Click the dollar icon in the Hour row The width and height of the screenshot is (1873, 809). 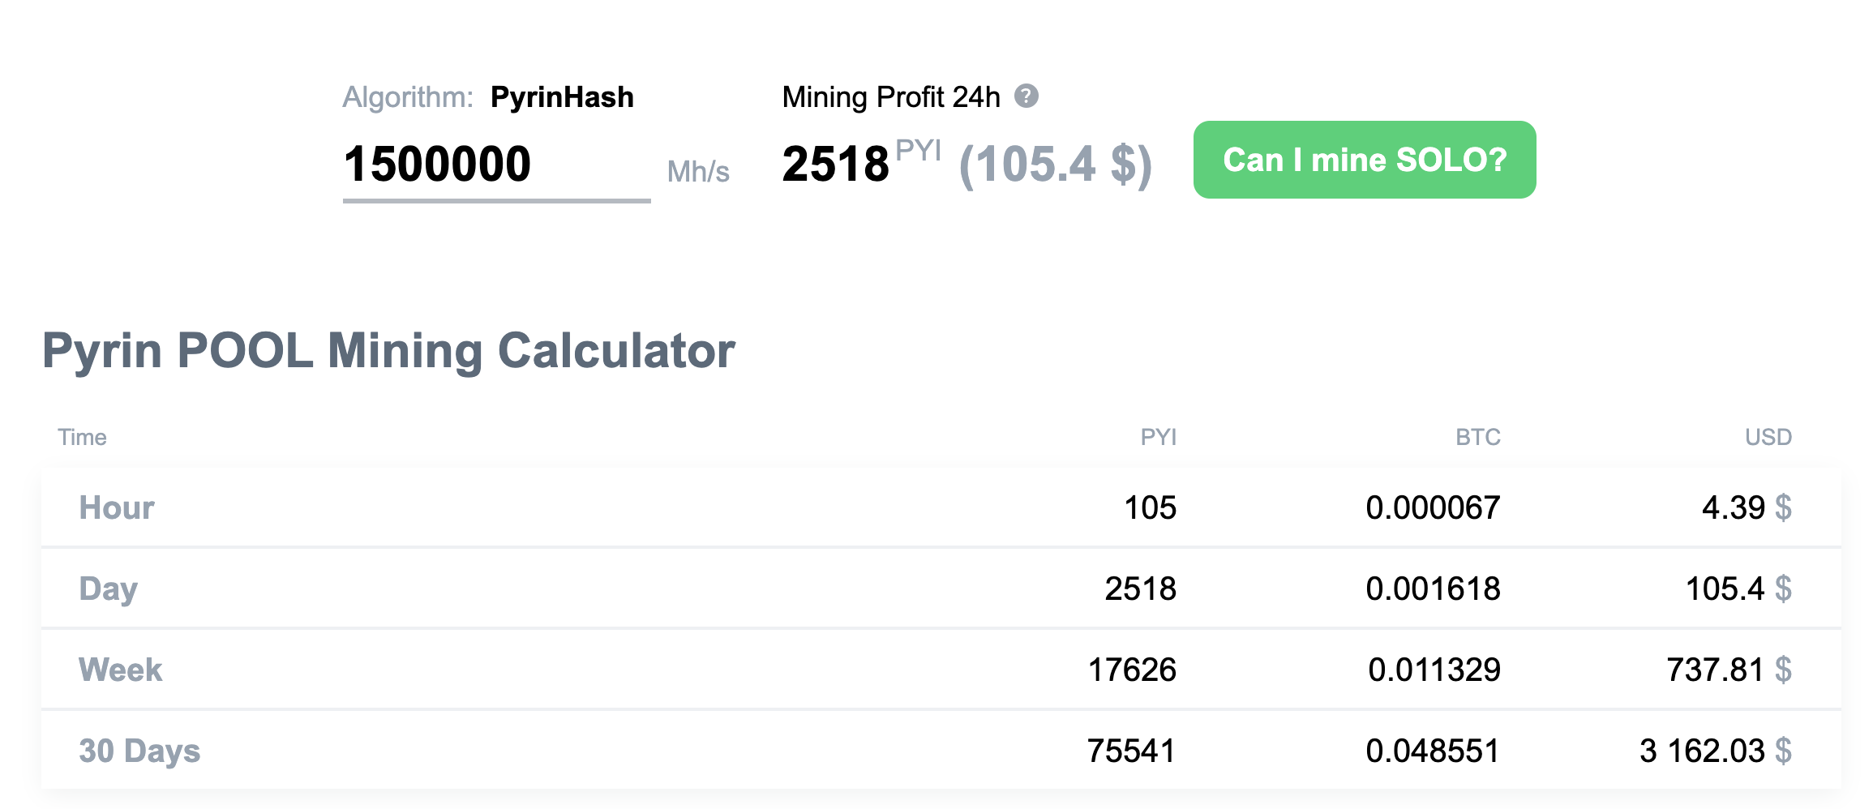(x=1782, y=507)
